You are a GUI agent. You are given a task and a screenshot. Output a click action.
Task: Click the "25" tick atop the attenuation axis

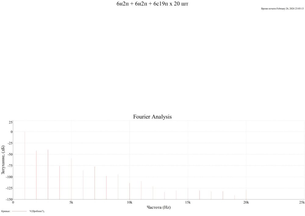[10, 122]
